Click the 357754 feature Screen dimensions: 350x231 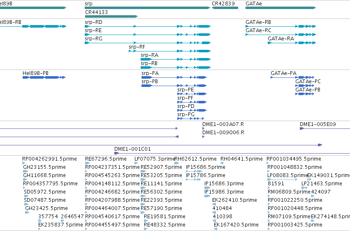pos(39,221)
